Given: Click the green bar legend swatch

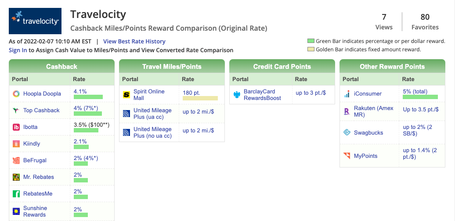Looking at the screenshot, I should [x=311, y=41].
